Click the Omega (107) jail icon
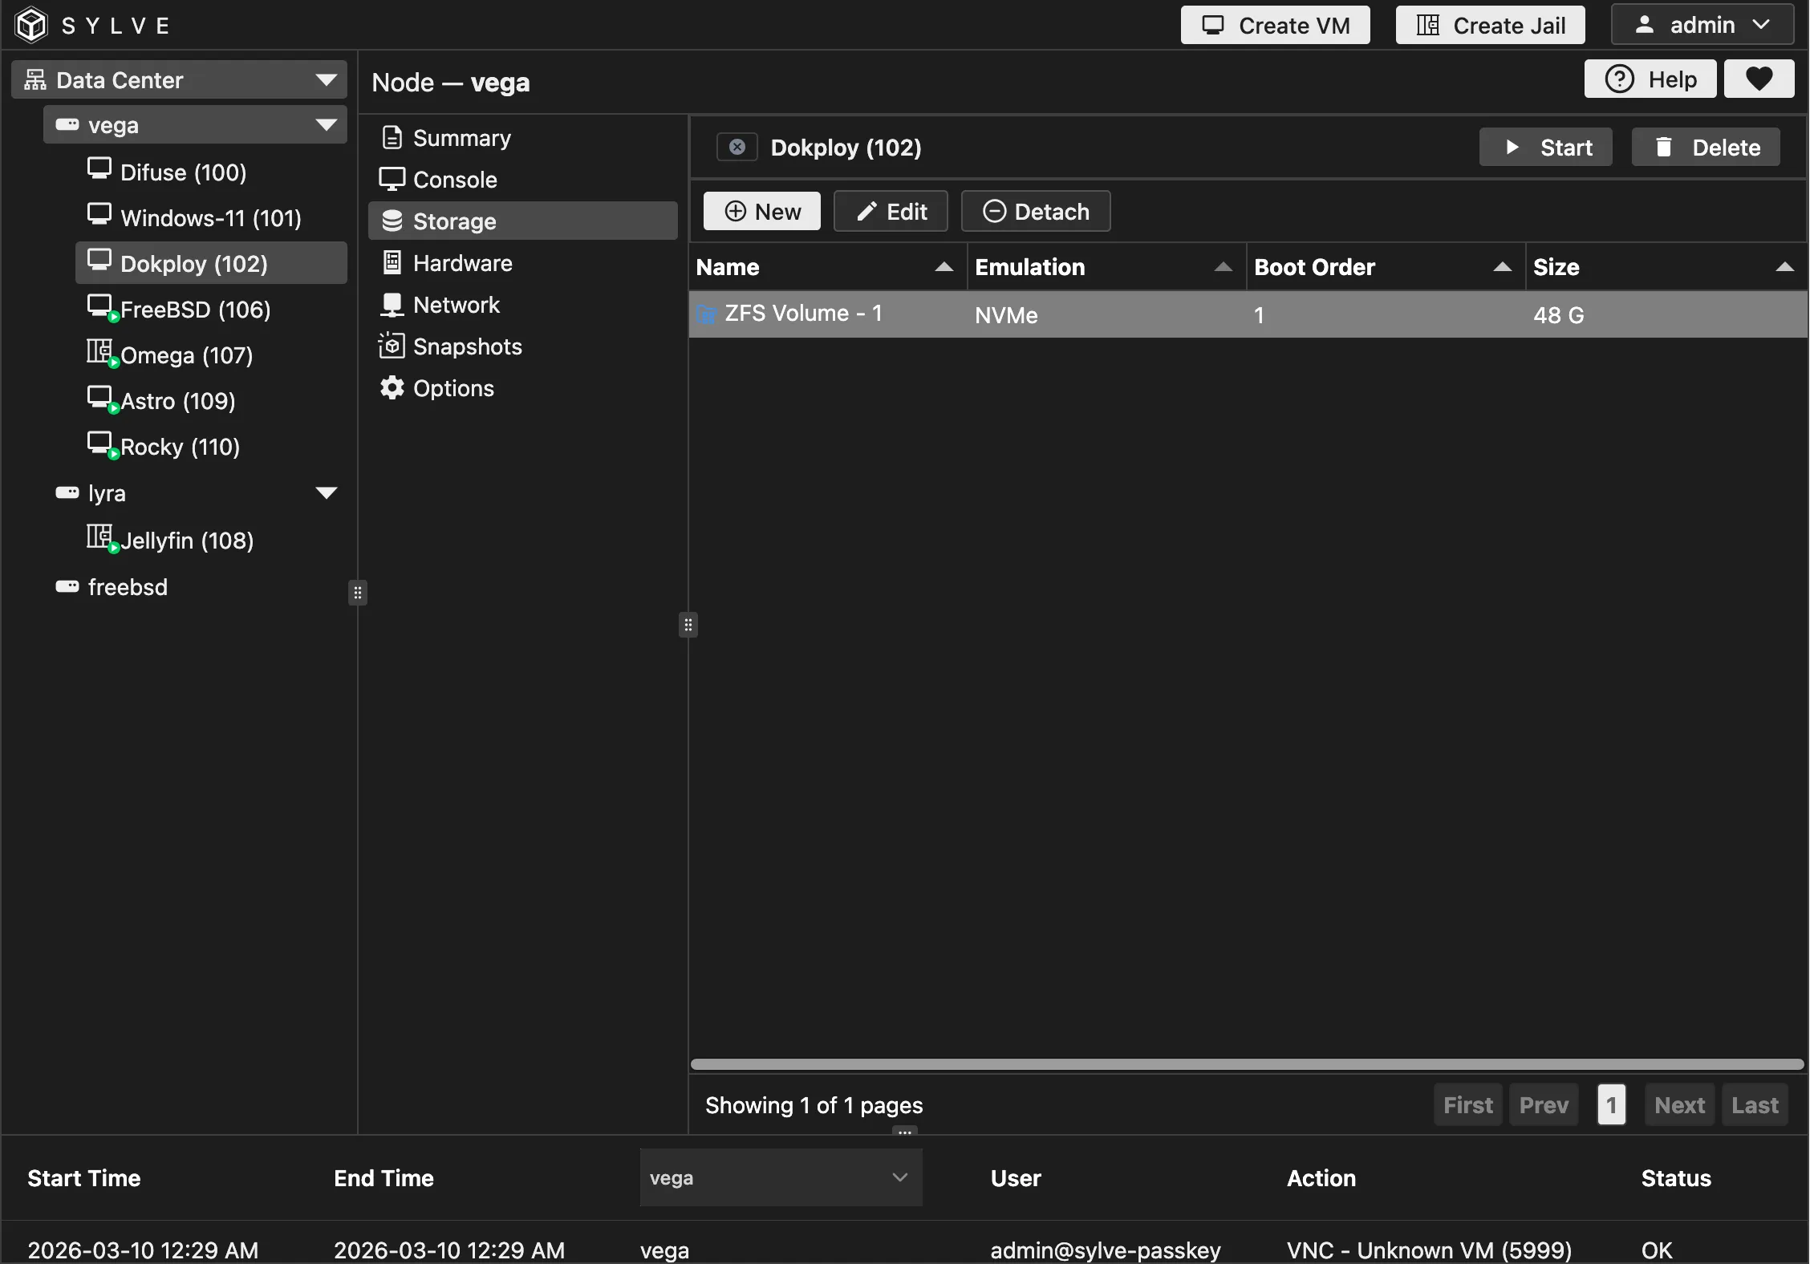1810x1264 pixels. (99, 351)
